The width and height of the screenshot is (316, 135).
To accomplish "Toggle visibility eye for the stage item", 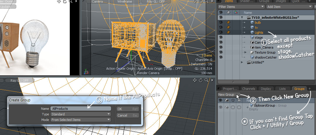I will point(221,37).
